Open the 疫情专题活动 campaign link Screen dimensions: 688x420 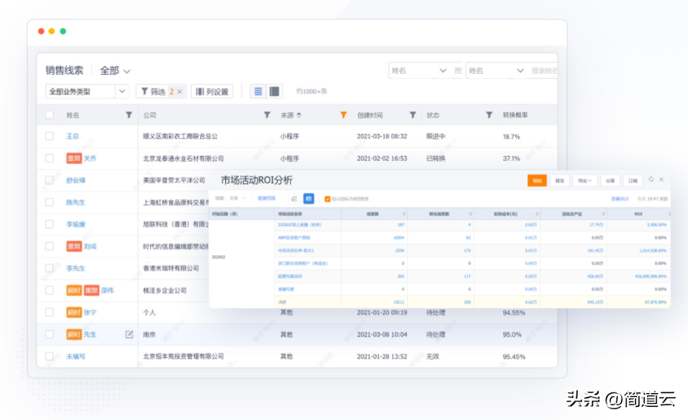coord(290,276)
